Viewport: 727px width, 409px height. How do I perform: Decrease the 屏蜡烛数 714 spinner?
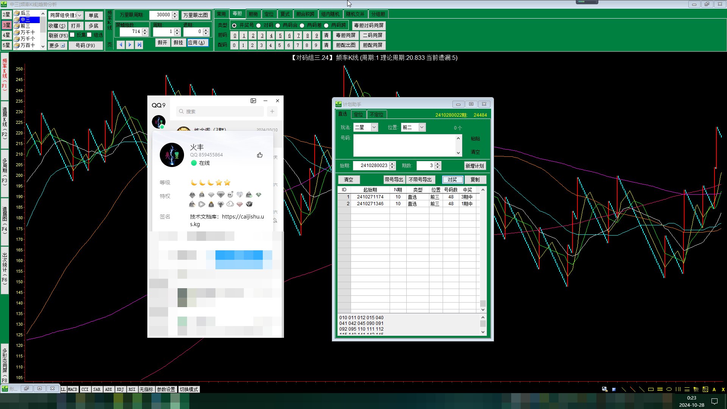[x=145, y=34]
